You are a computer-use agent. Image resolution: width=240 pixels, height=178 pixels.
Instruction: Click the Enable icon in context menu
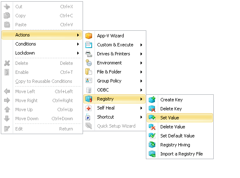7,72
